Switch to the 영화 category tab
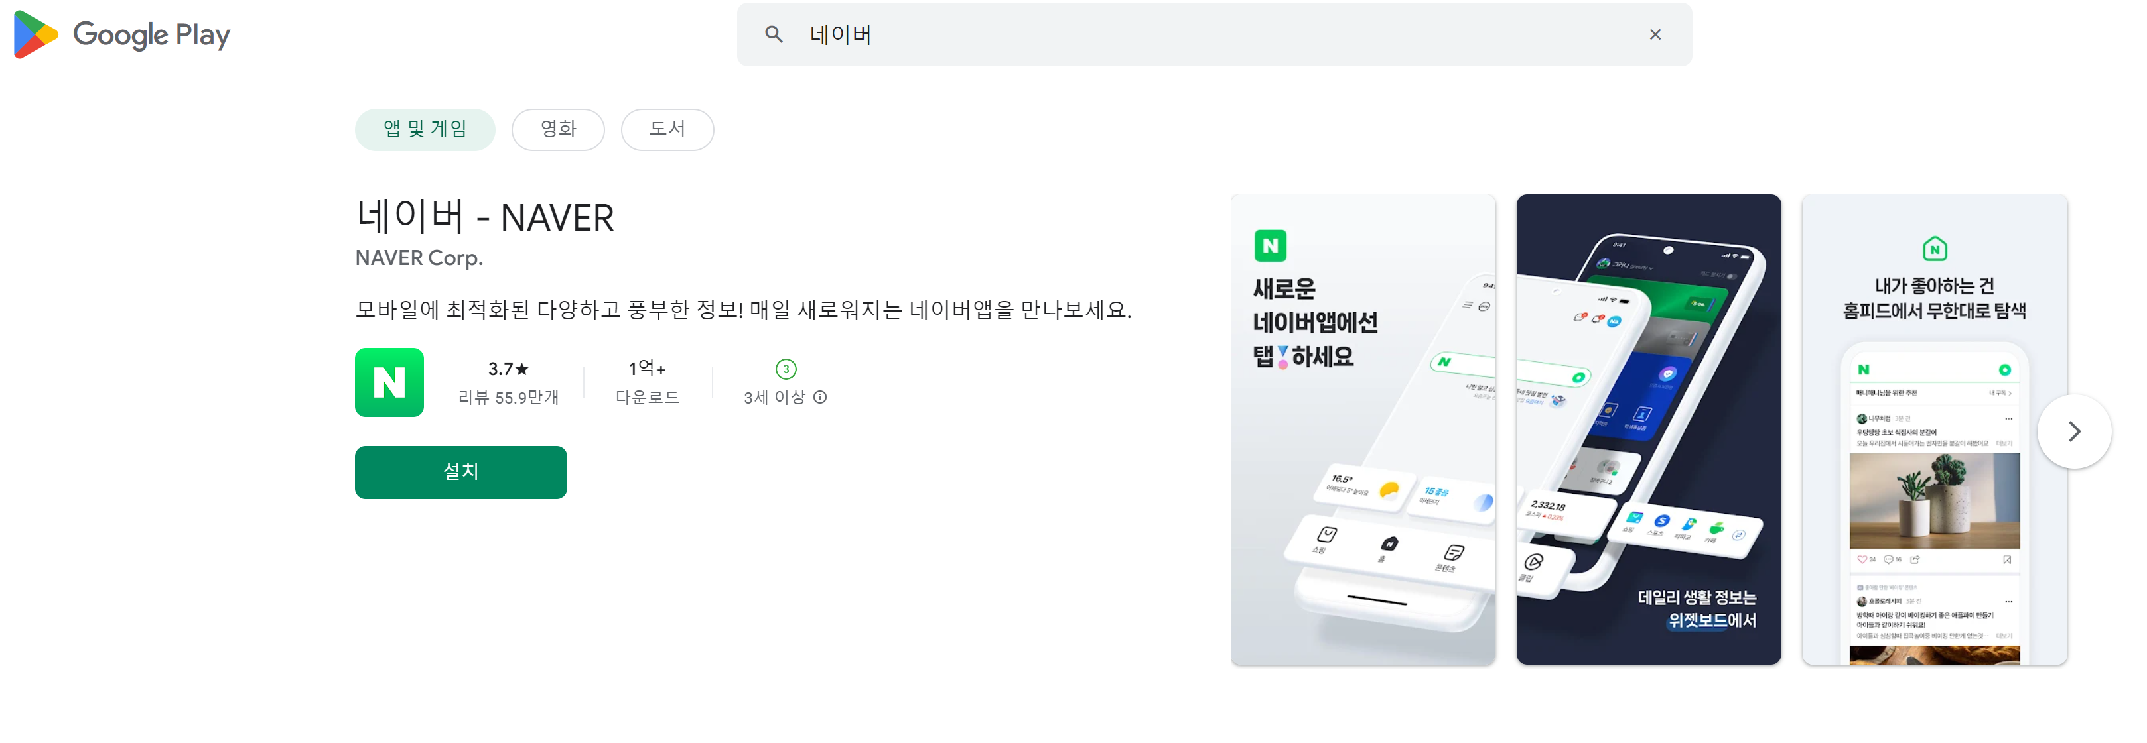The image size is (2147, 743). pos(557,129)
